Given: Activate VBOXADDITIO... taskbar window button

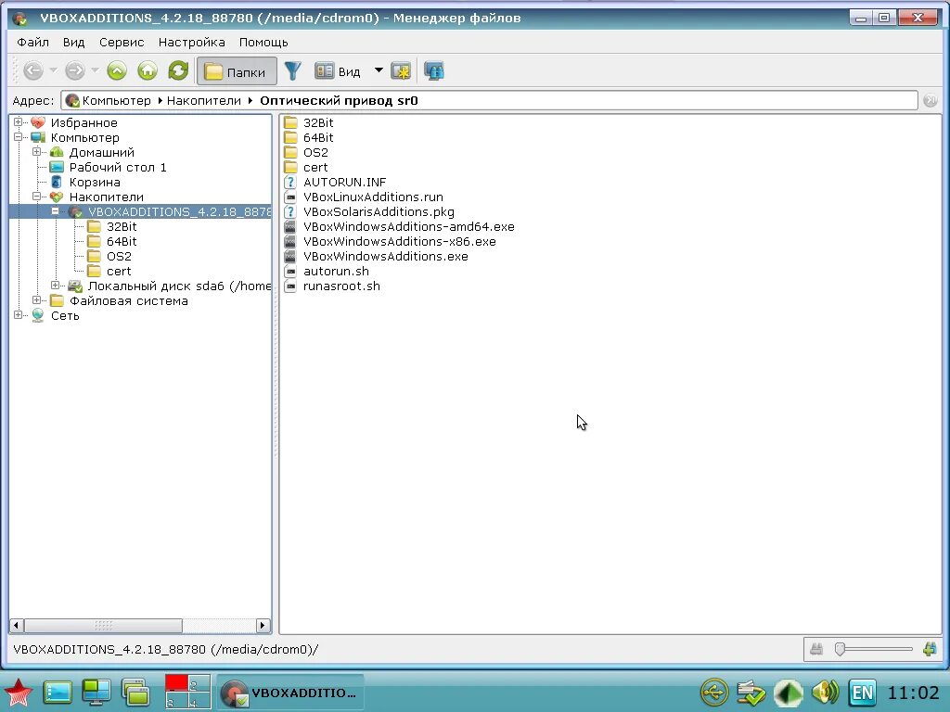Looking at the screenshot, I should coord(290,692).
